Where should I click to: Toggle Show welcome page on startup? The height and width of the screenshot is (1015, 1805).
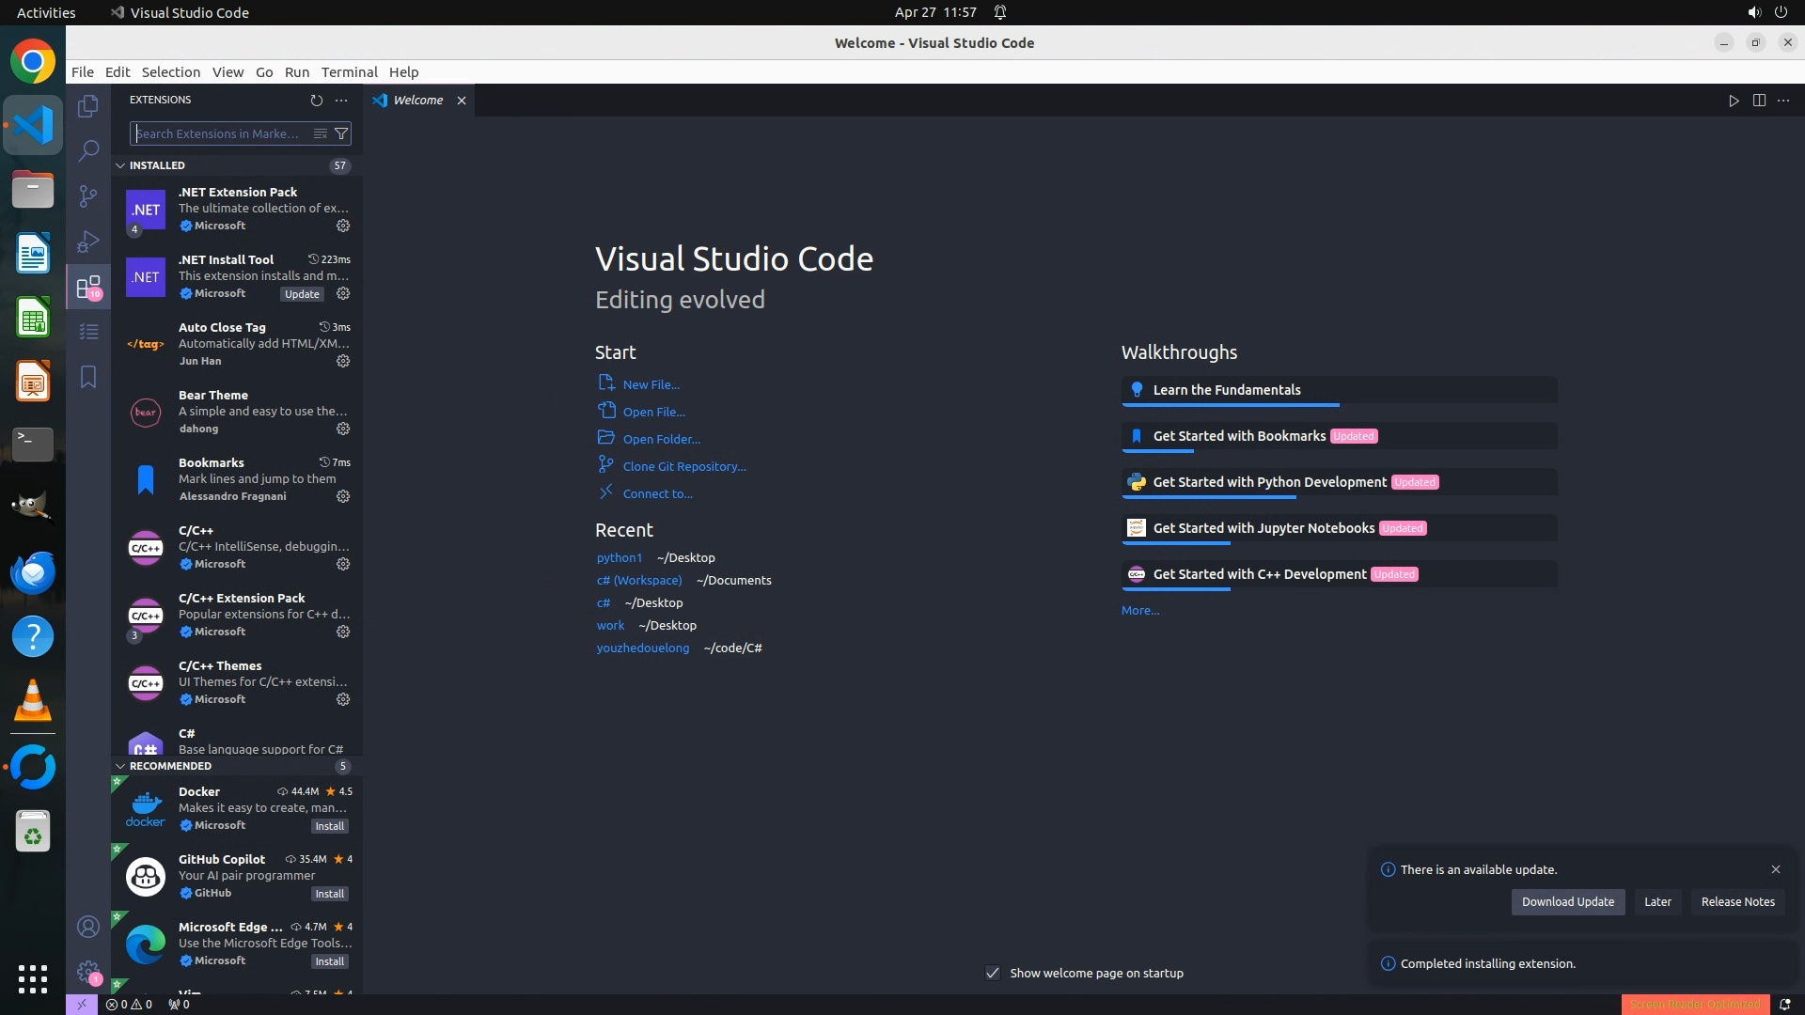pos(993,973)
